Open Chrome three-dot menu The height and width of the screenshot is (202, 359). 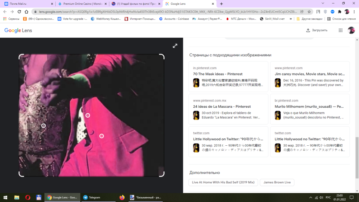pyautogui.click(x=354, y=12)
